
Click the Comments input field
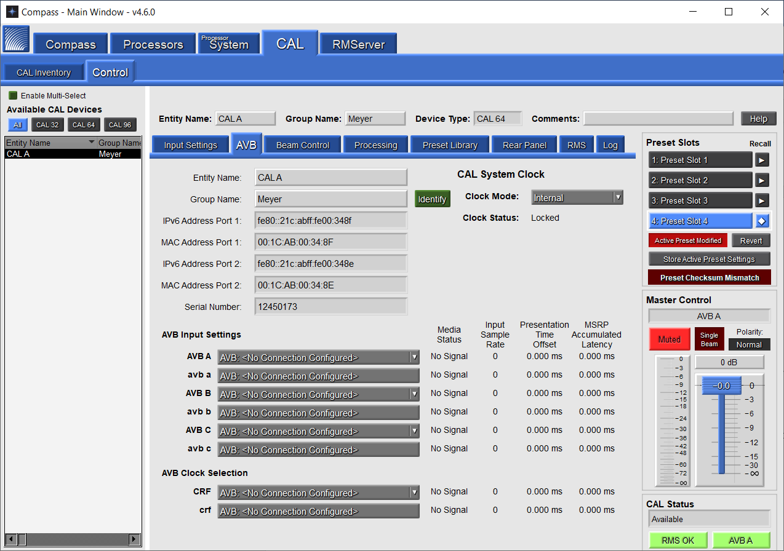point(658,119)
